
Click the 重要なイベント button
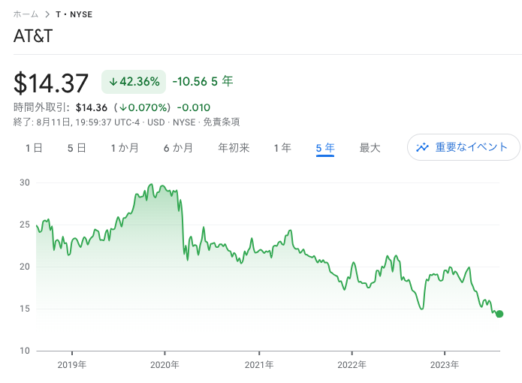click(463, 147)
